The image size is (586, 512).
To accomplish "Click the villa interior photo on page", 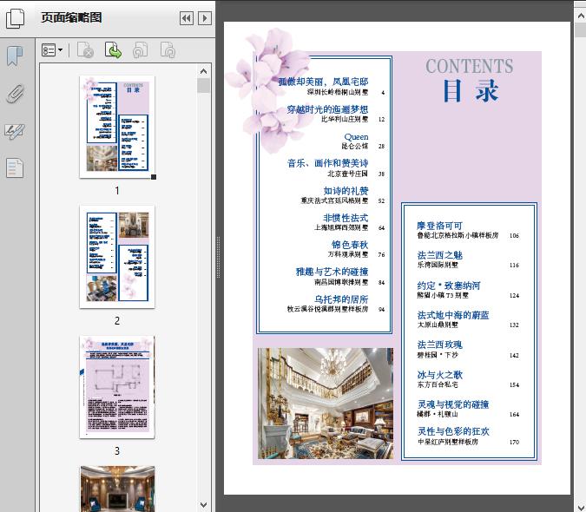I will [325, 403].
